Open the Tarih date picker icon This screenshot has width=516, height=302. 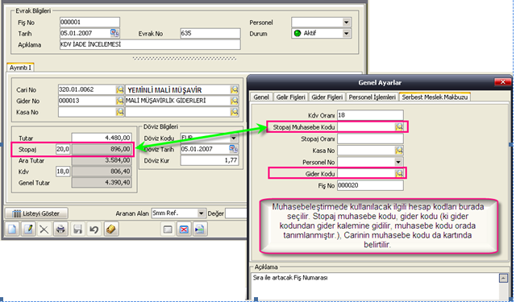tap(114, 33)
